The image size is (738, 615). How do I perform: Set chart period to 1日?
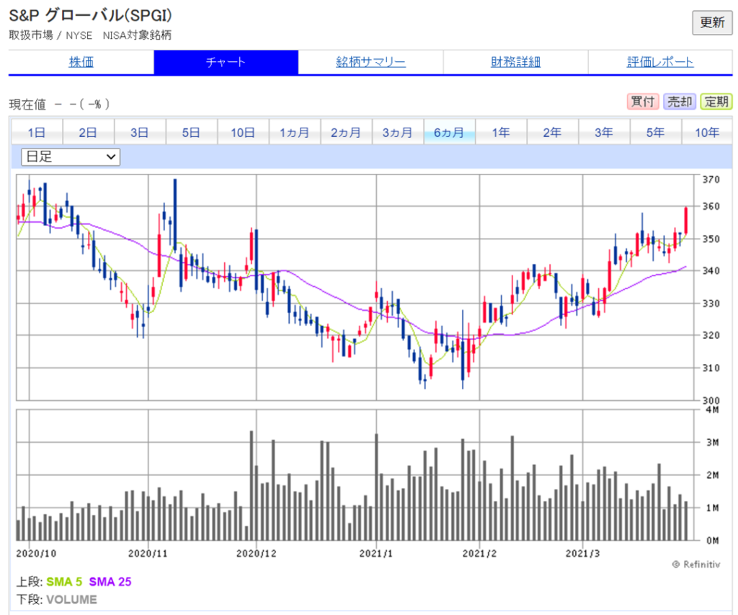[37, 133]
